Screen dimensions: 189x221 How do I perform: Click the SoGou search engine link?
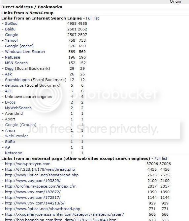[11, 23]
